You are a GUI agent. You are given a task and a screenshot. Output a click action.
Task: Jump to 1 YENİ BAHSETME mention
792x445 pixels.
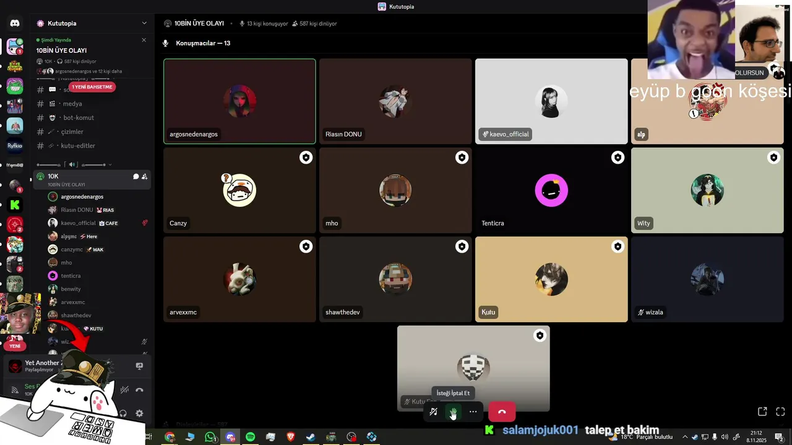[92, 87]
